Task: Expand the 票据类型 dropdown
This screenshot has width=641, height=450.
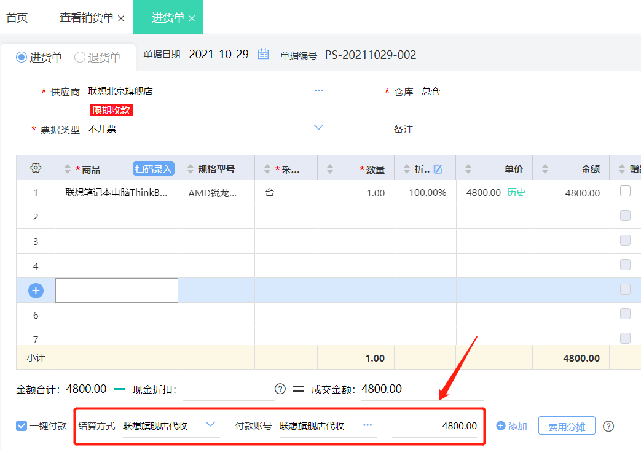Action: click(318, 128)
